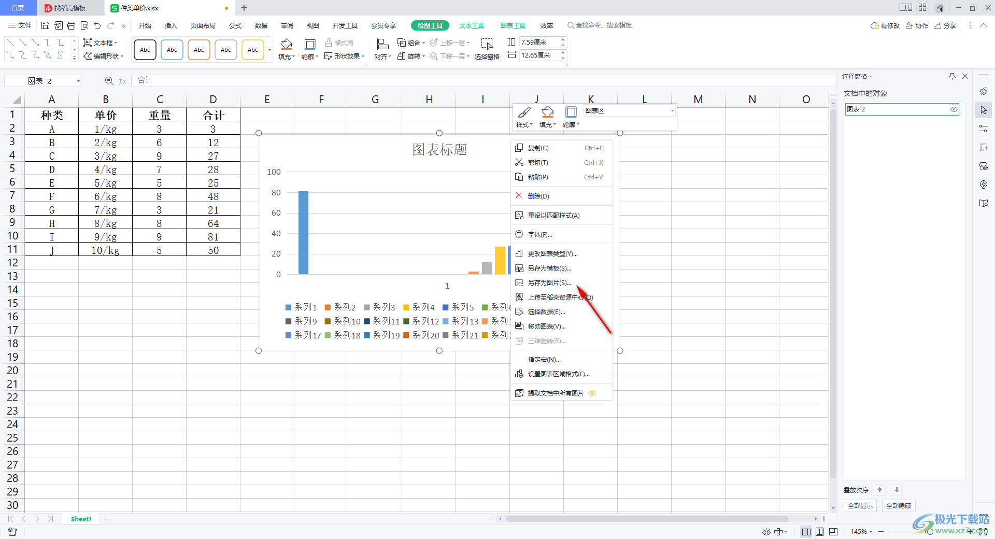The image size is (995, 539).
Task: Choose 另存为图片(S)... from context menu
Action: [562, 283]
